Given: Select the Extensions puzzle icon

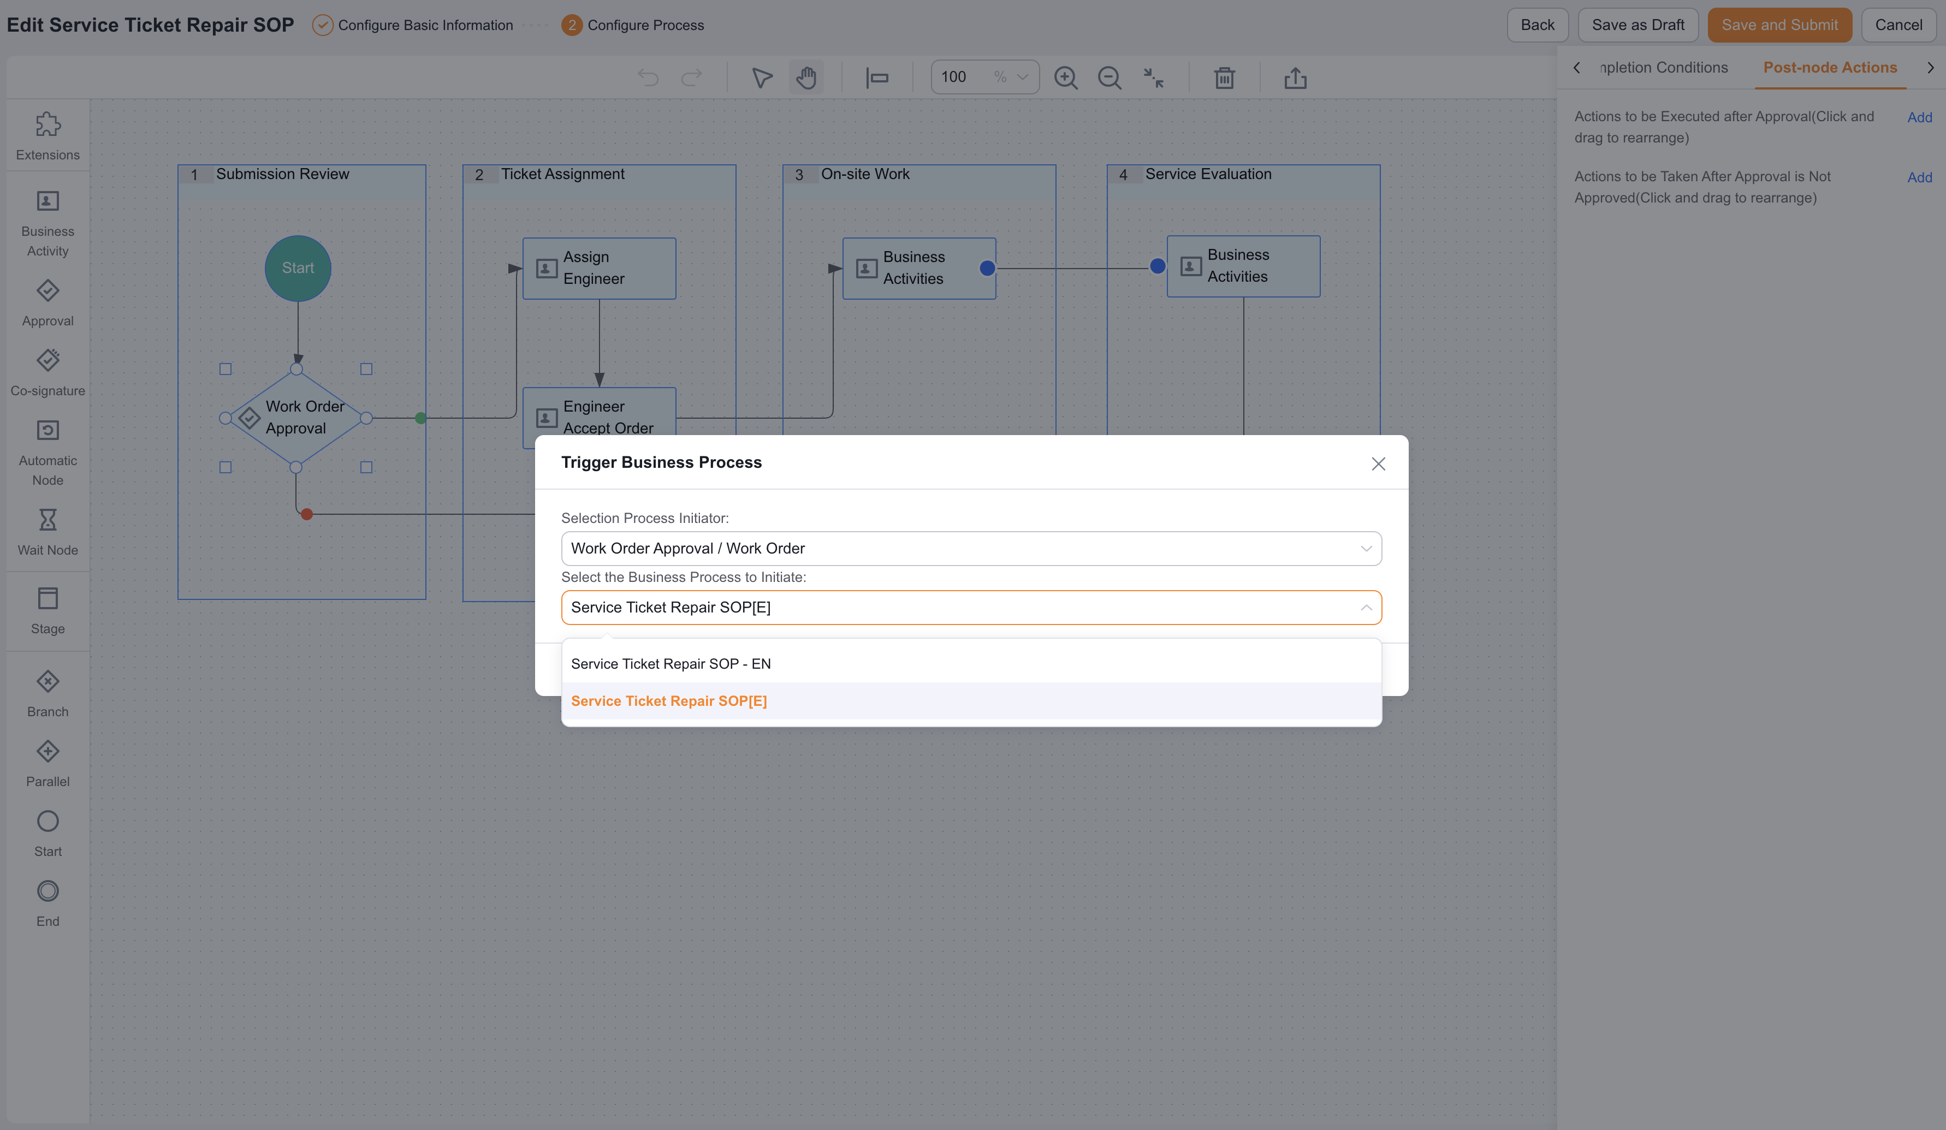Looking at the screenshot, I should [48, 124].
